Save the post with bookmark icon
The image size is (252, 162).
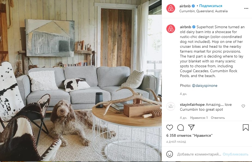[246, 128]
